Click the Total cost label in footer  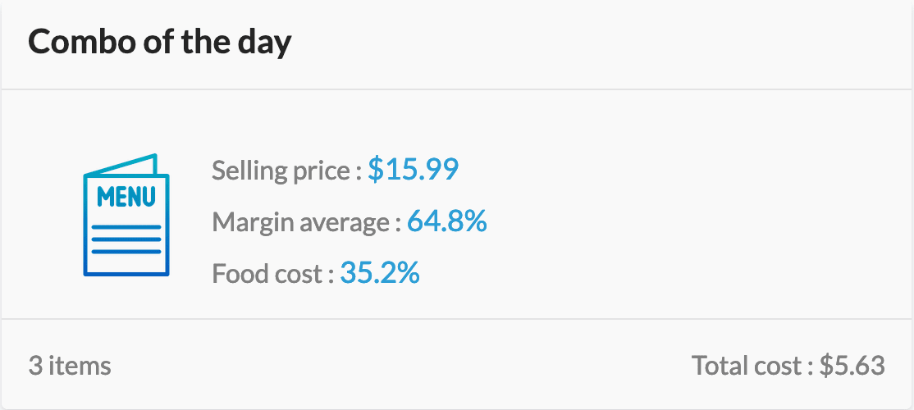752,366
